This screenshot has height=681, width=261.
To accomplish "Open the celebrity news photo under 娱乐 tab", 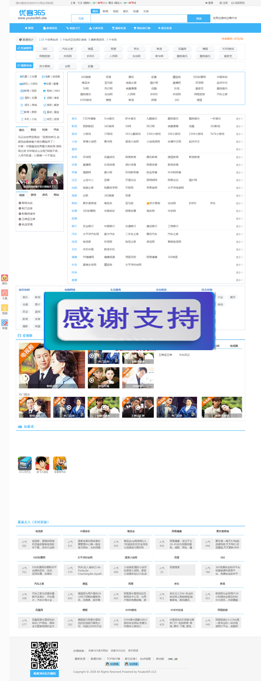I will 40,176.
